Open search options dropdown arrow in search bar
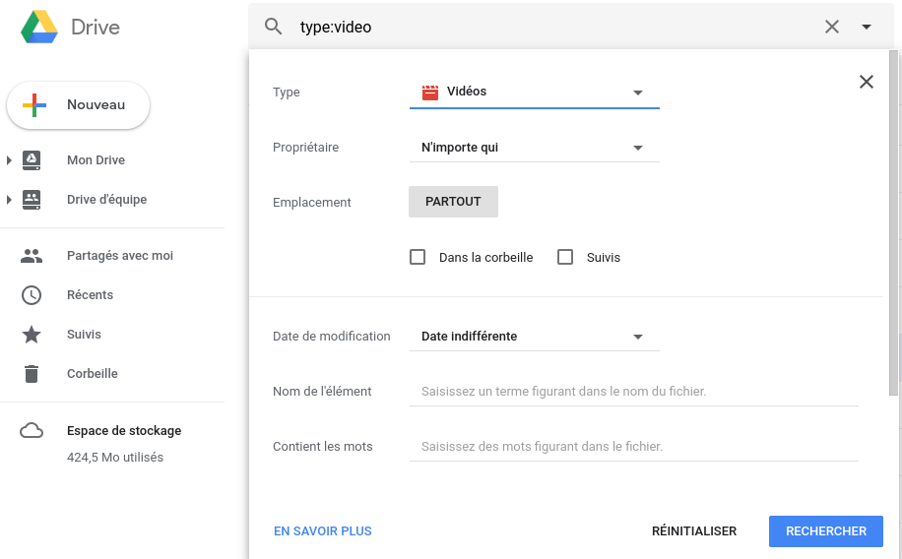 click(867, 27)
